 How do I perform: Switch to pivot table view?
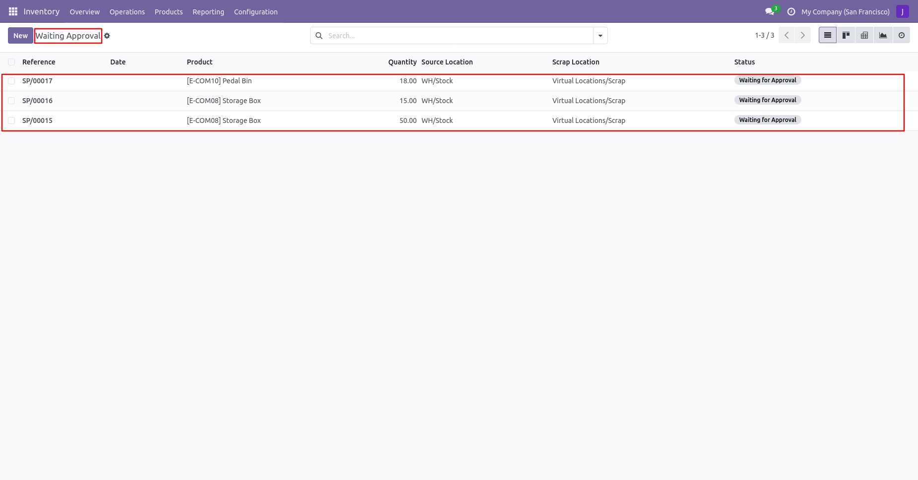(x=864, y=35)
